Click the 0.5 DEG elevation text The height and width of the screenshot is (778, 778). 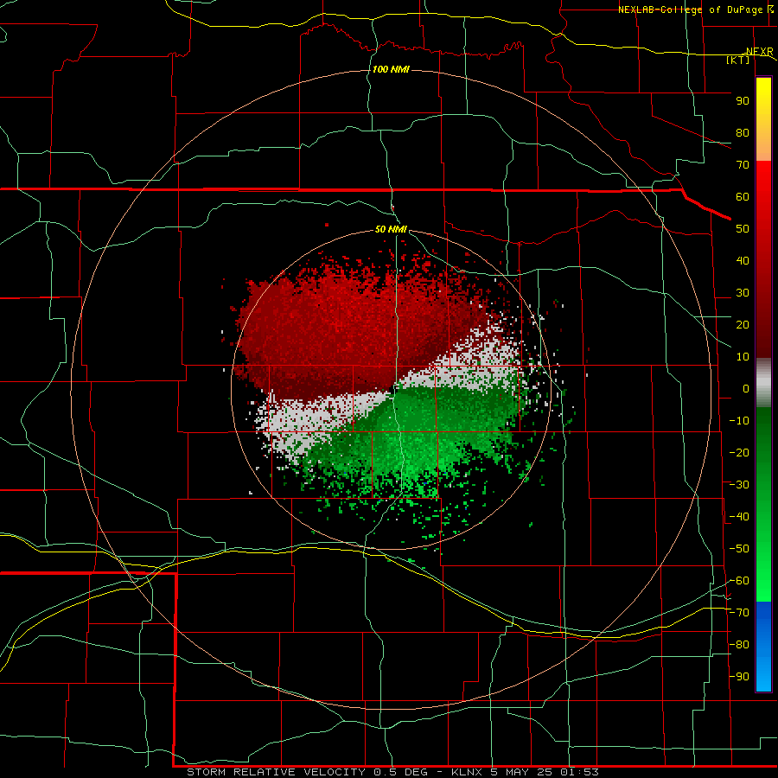pos(405,772)
